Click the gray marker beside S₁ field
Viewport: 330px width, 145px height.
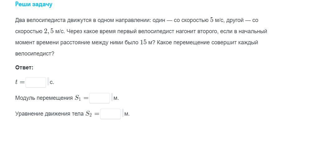112,97
